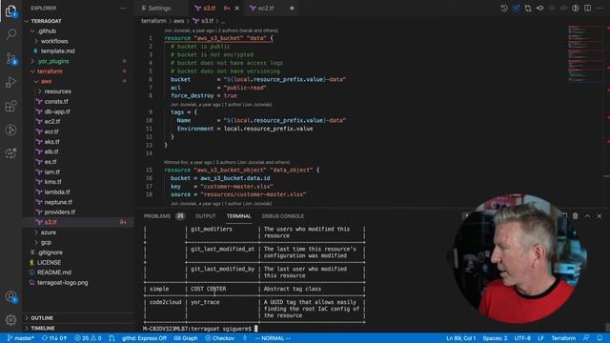Click the split editor icon

[587, 9]
